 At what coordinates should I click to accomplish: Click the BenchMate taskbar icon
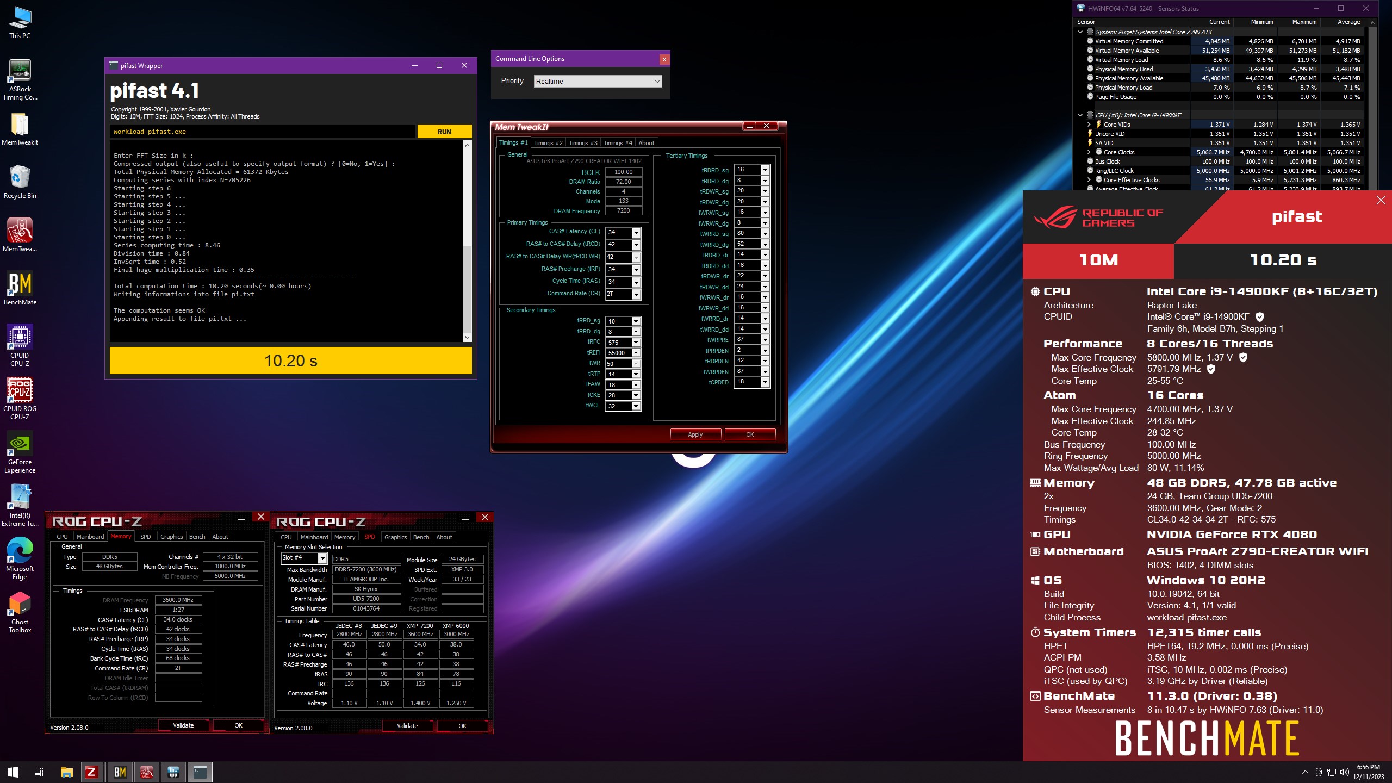120,772
